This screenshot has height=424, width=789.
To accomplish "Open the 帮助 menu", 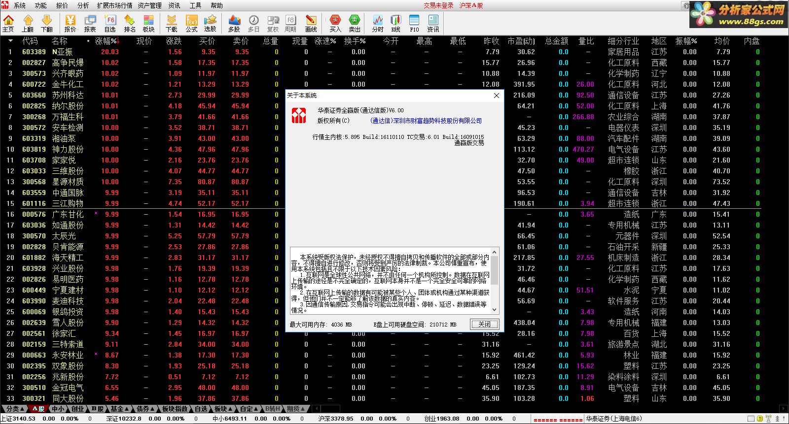I will (217, 5).
